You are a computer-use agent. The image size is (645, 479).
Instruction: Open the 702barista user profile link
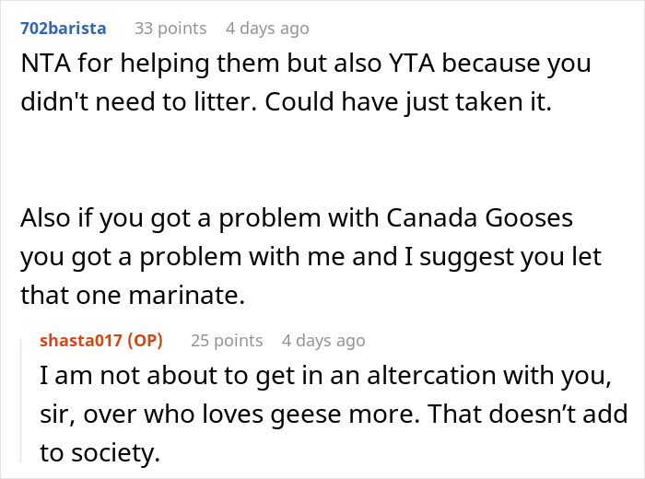coord(64,29)
